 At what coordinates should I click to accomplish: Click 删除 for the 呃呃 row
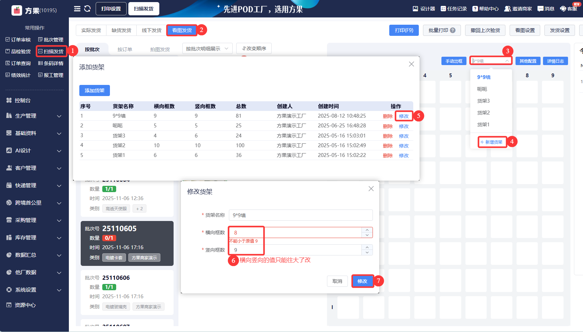click(388, 126)
